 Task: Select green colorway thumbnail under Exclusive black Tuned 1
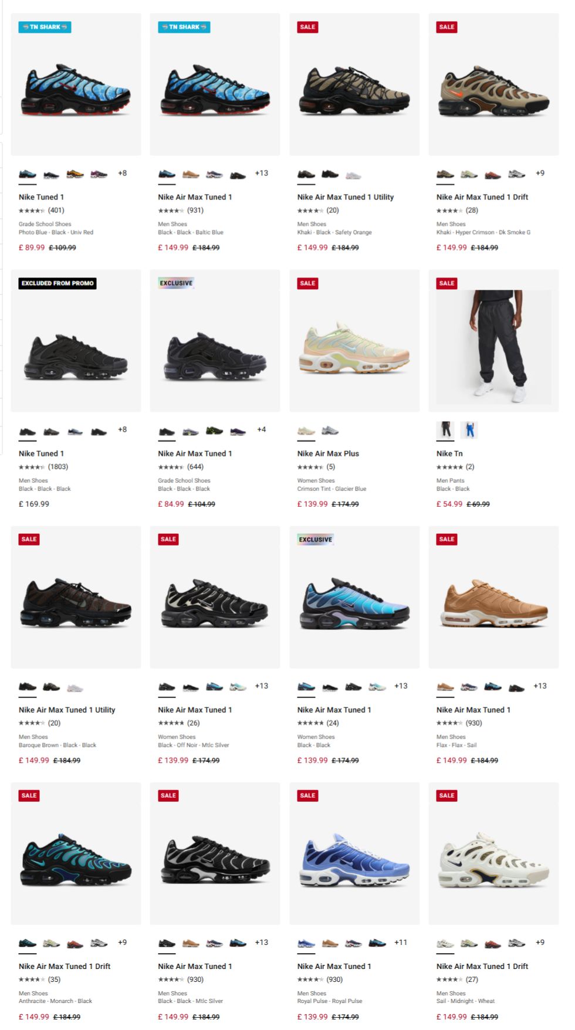(214, 431)
